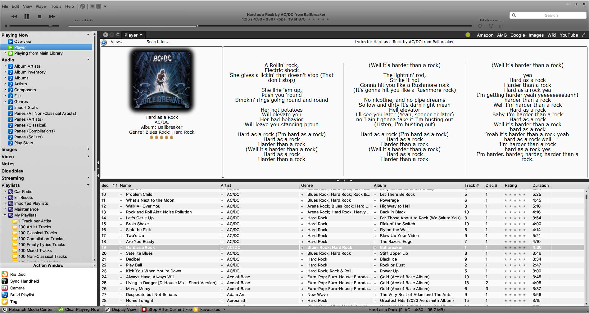Viewport: 589px width, 313px height.
Task: Go back with the view back arrow
Action: coord(106,35)
